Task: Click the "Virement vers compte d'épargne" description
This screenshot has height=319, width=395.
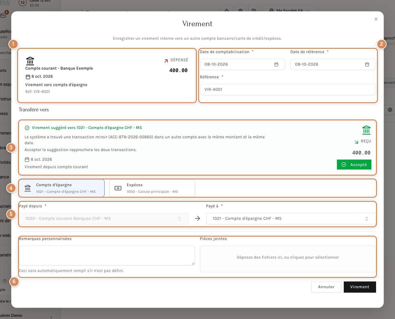Action: pyautogui.click(x=56, y=85)
